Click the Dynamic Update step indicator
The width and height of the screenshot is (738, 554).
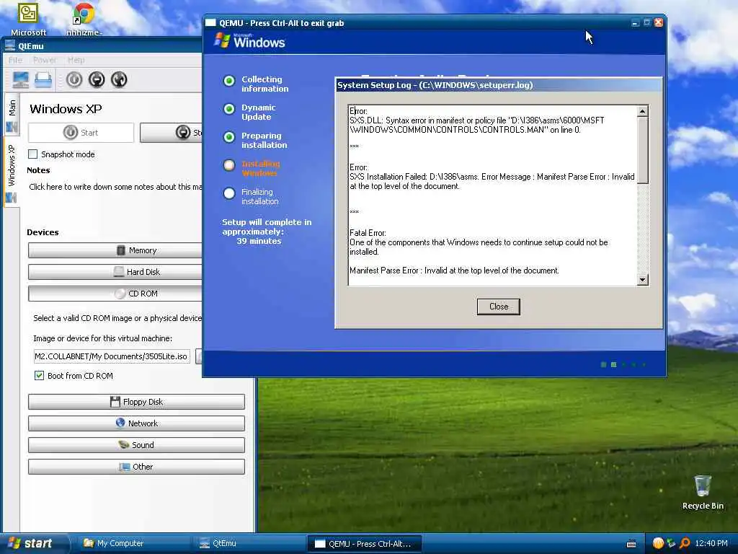click(x=229, y=110)
